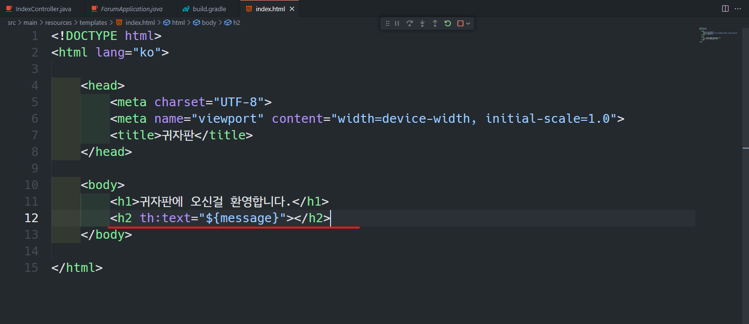Click the charset="UTF-8" meta line
749x324 pixels.
(x=191, y=102)
